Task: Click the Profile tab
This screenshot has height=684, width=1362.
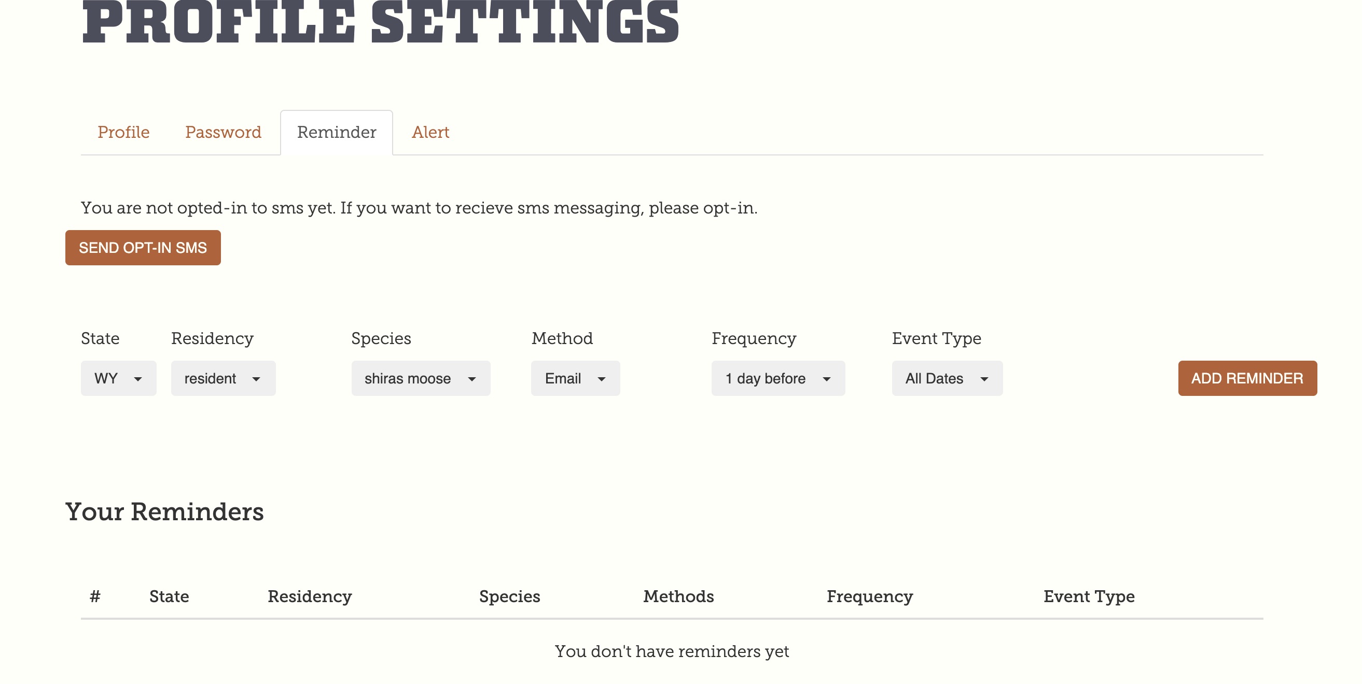Action: (123, 132)
